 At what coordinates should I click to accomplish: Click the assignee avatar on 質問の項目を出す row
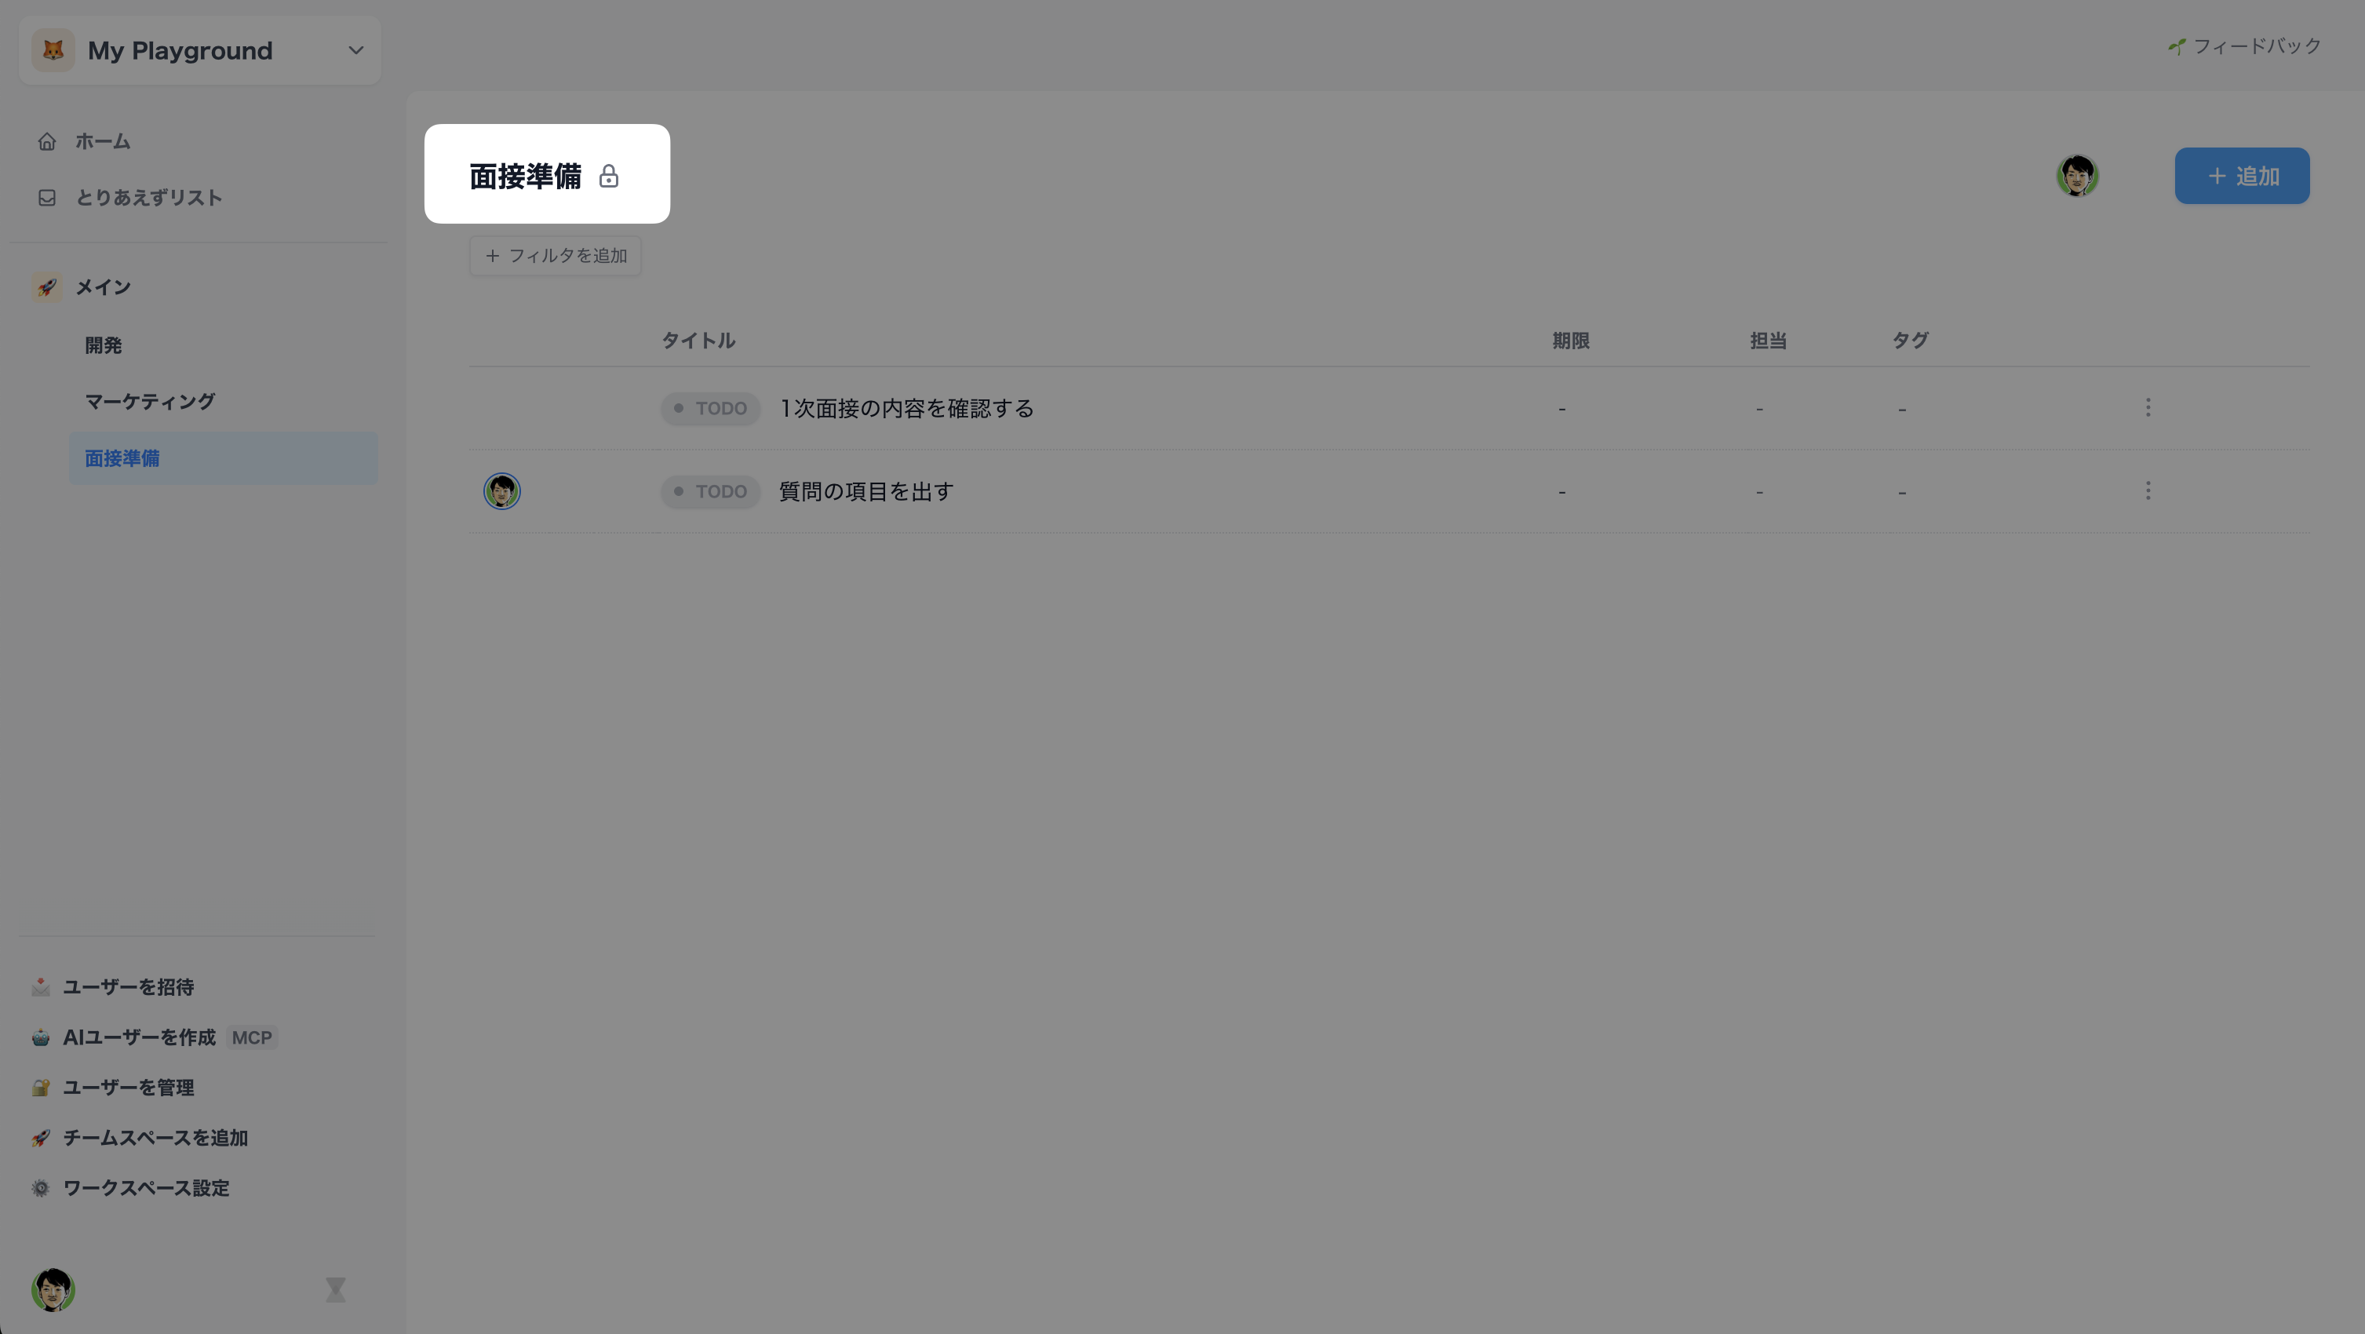click(x=502, y=491)
